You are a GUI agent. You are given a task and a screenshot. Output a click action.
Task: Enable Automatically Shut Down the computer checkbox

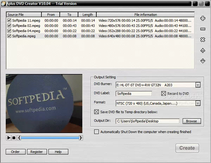point(96,132)
